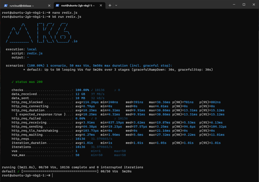
Task: Click the 'local' execution value
Action: [x=32, y=49]
